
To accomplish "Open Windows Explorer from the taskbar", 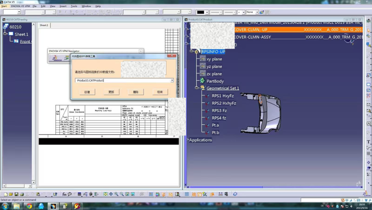I will [17, 206].
